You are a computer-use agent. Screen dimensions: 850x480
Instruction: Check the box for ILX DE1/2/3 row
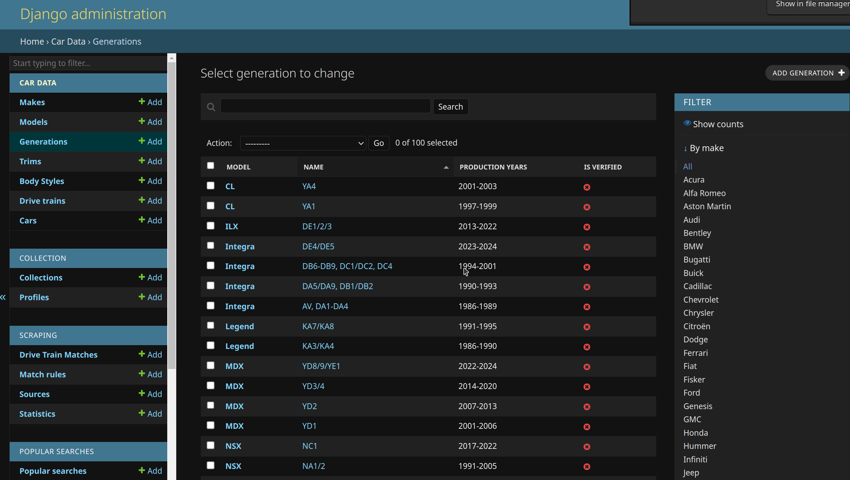210,226
